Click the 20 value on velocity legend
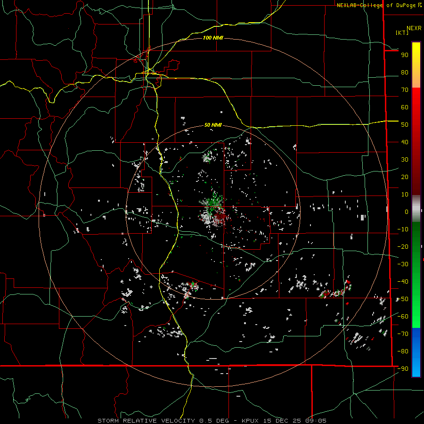The image size is (424, 424). point(405,177)
